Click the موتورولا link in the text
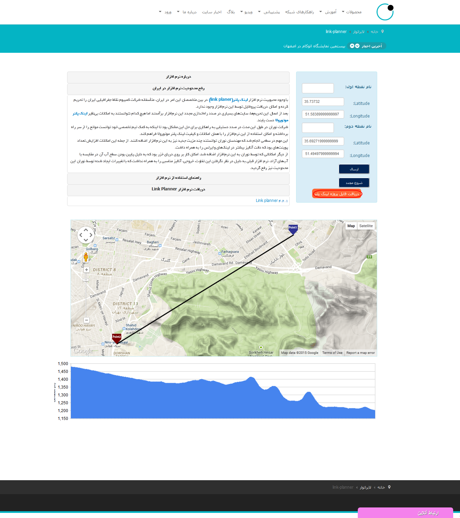 (x=282, y=120)
